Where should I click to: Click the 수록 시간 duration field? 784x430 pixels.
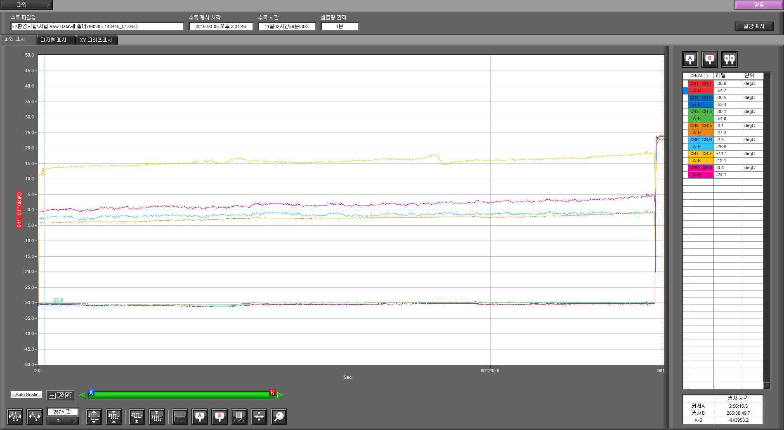pyautogui.click(x=287, y=26)
